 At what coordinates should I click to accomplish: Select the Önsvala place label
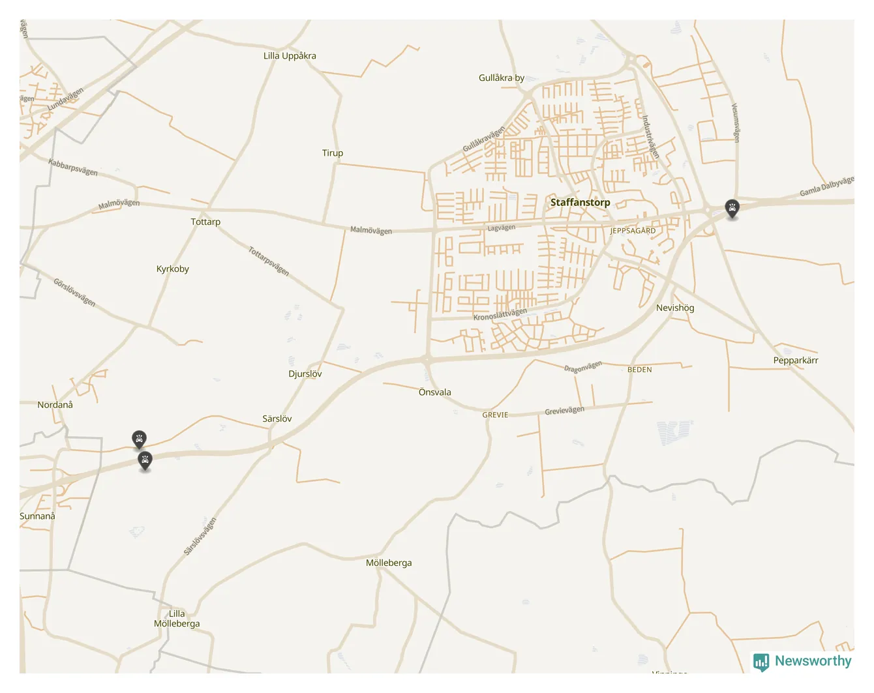[434, 392]
